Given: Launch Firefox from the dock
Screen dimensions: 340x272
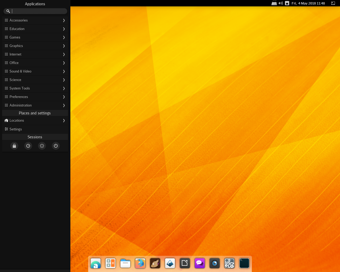Looking at the screenshot, I should [x=140, y=263].
